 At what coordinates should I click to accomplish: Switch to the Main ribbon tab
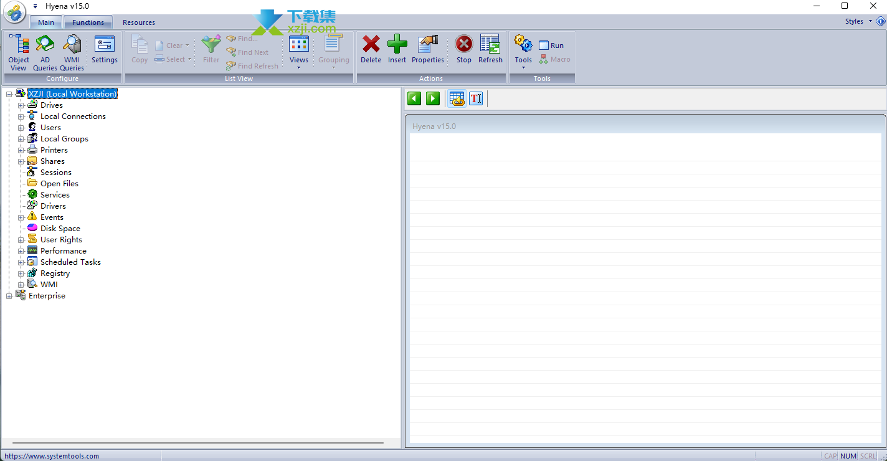pos(46,22)
